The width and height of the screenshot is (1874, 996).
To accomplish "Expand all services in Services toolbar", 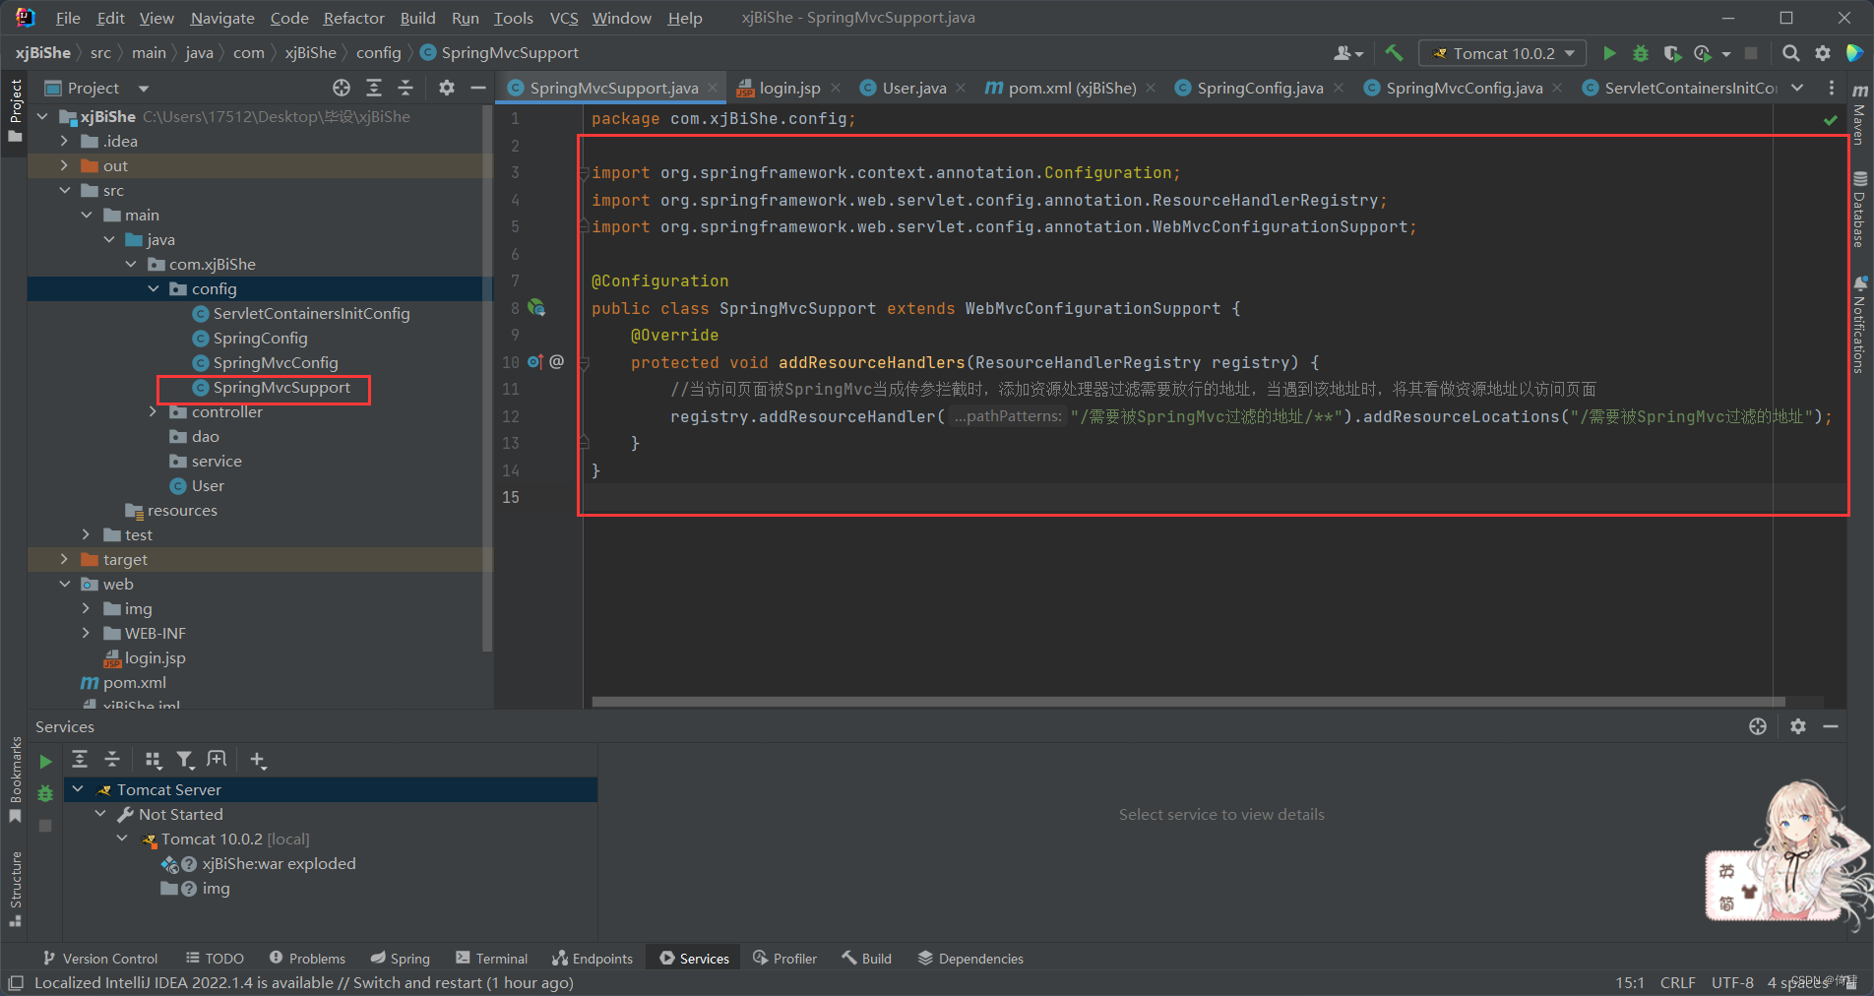I will tap(80, 759).
